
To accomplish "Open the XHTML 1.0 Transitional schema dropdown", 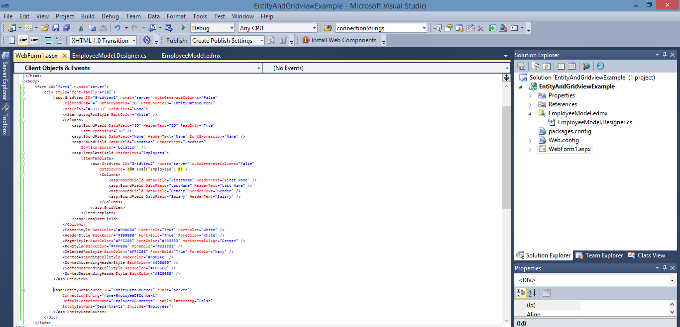I will point(134,41).
